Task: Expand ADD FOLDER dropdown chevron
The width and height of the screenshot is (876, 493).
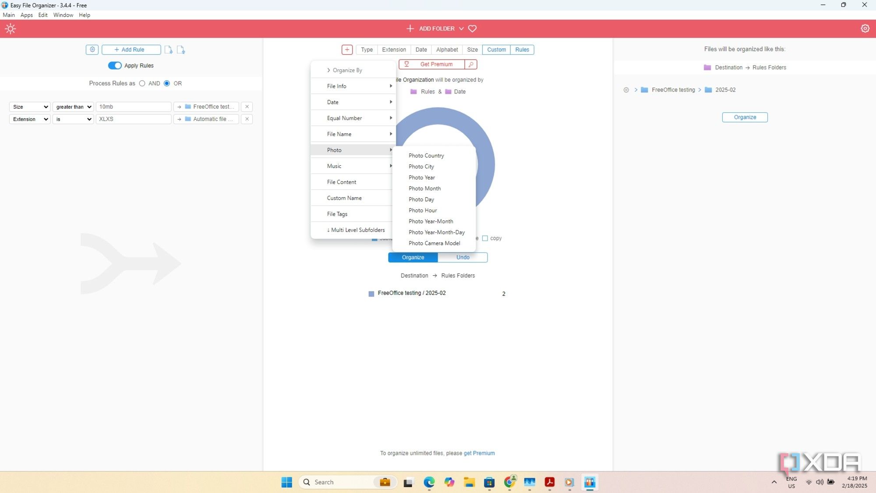Action: 461,28
